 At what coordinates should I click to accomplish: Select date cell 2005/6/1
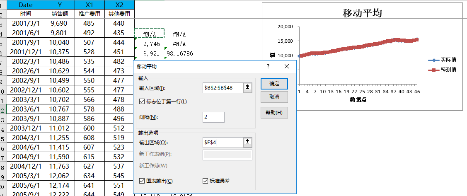click(26, 185)
